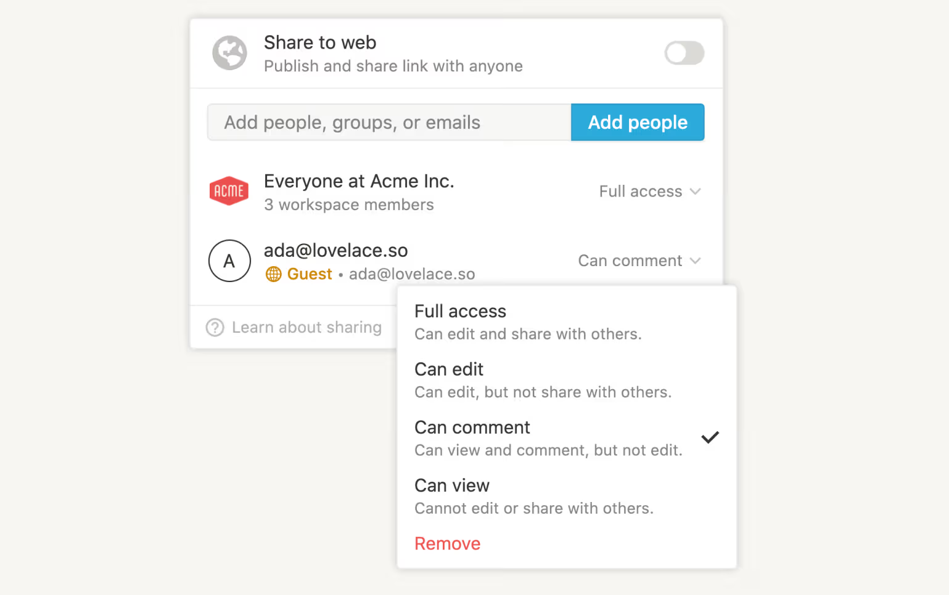Image resolution: width=949 pixels, height=595 pixels.
Task: Click the chevron next to Full access
Action: tap(696, 192)
